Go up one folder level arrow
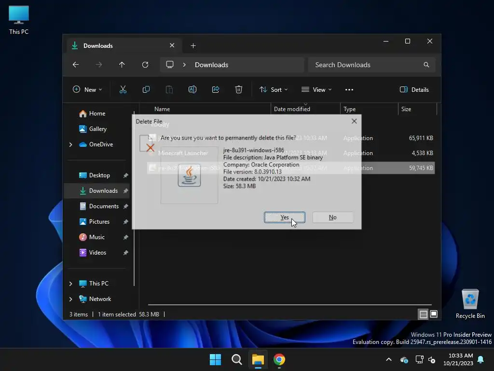 click(x=122, y=65)
